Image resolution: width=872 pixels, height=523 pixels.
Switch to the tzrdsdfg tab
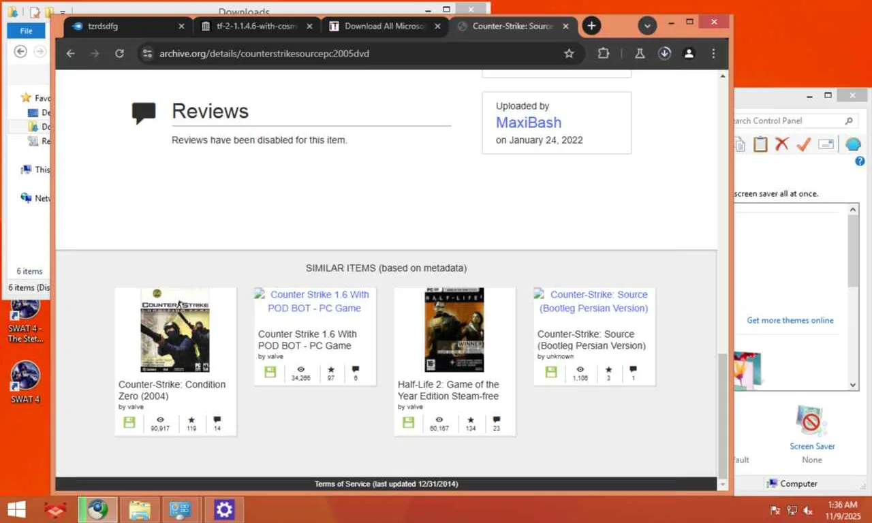(x=123, y=26)
